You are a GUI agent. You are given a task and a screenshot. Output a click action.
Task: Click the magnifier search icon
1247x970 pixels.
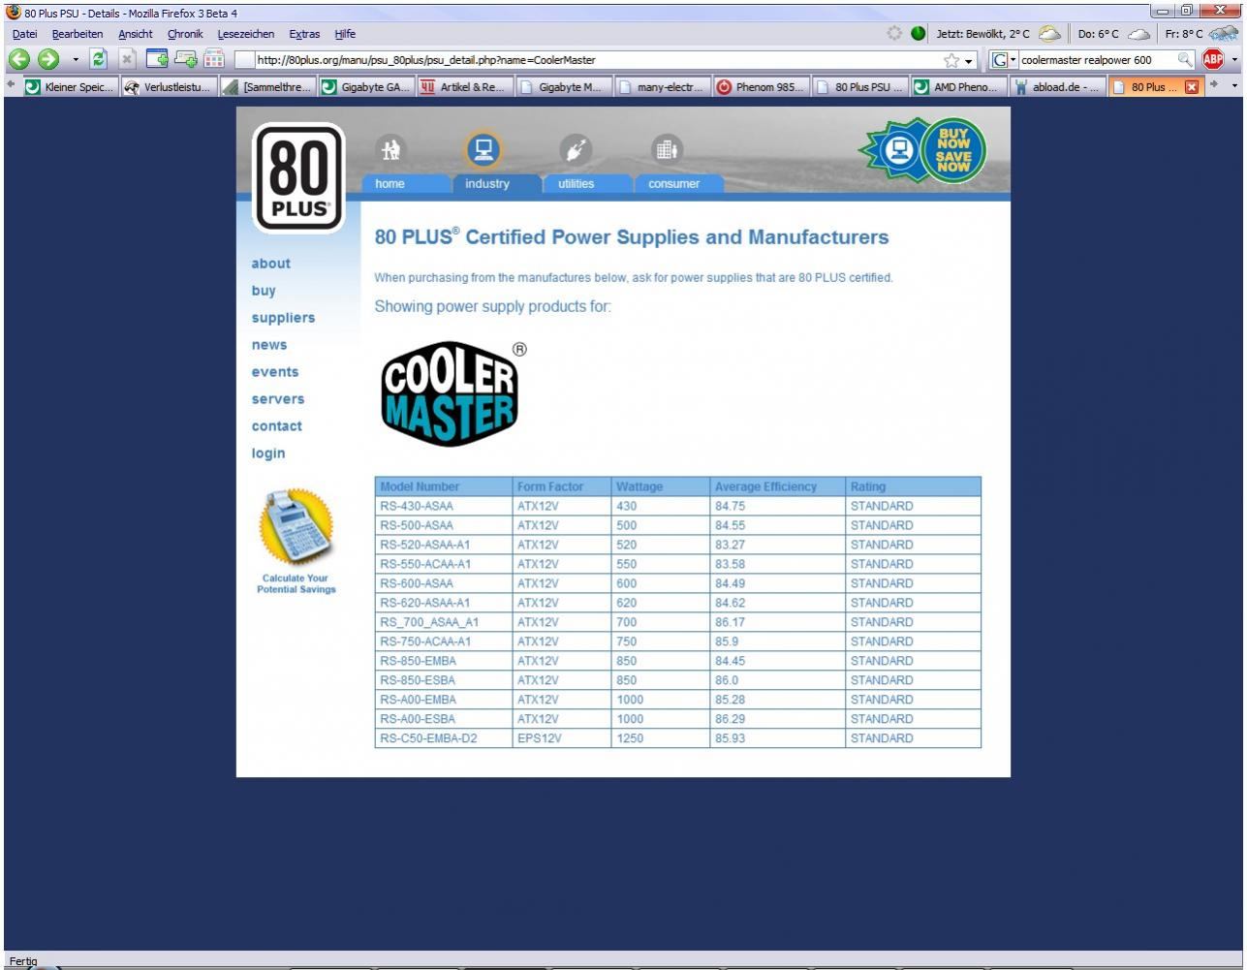(x=1185, y=60)
